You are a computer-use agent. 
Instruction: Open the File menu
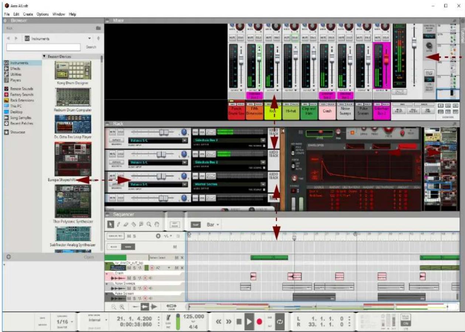[6, 14]
